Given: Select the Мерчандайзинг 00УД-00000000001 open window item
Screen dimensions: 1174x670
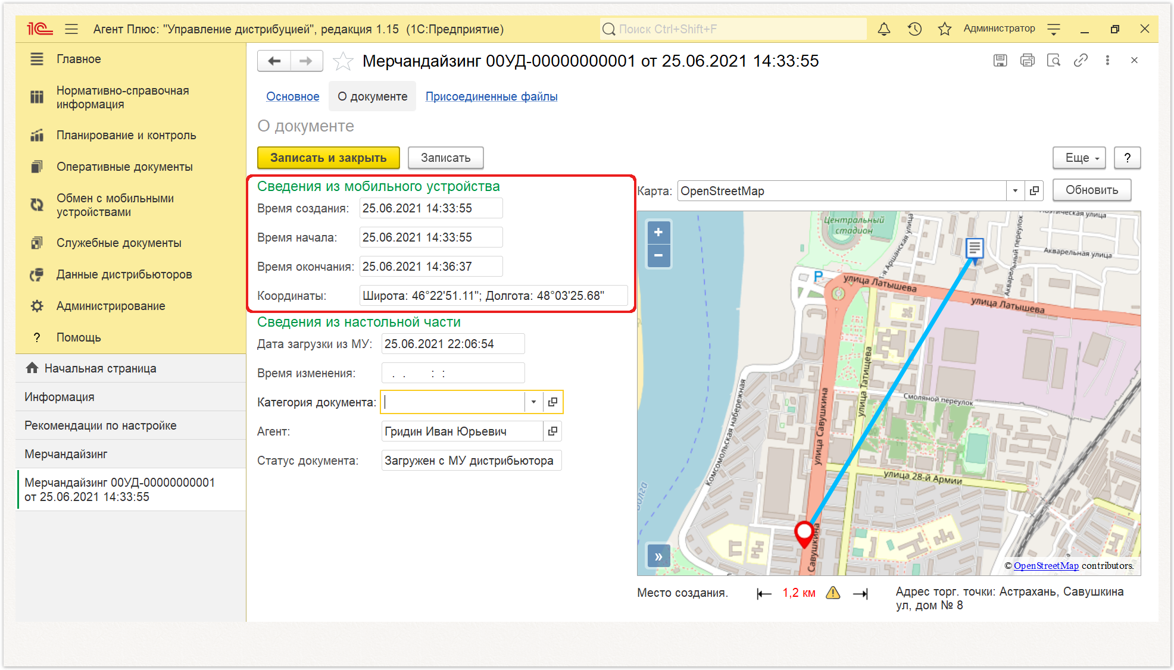Looking at the screenshot, I should coord(131,490).
